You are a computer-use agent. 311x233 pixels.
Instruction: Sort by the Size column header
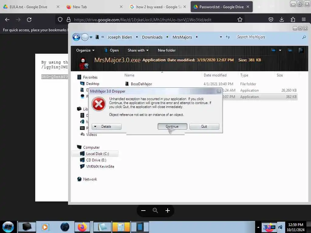click(280, 75)
